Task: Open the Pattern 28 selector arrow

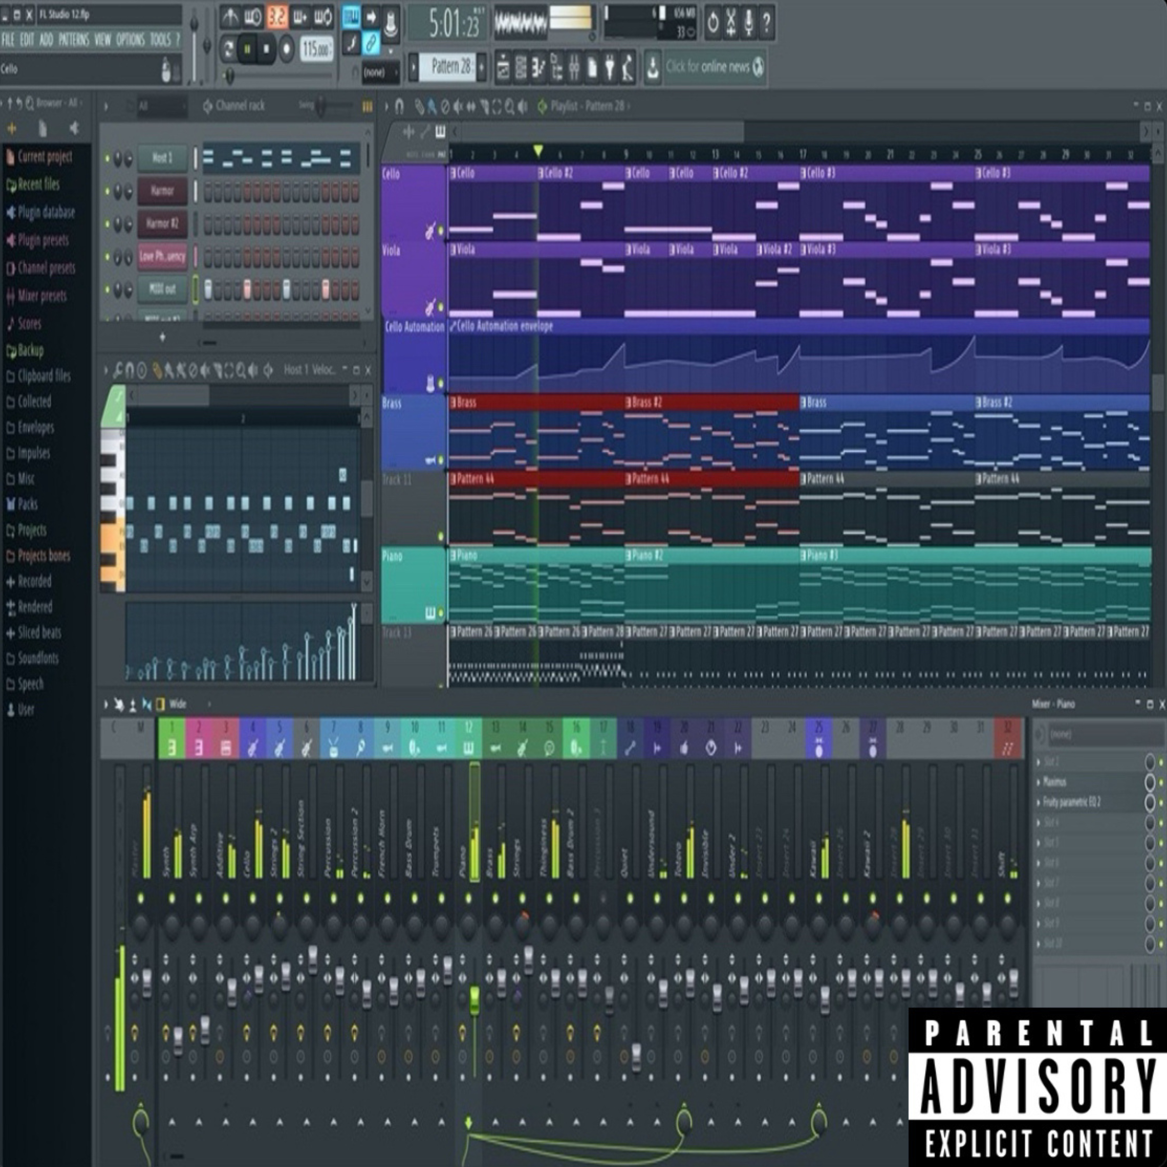Action: 482,68
